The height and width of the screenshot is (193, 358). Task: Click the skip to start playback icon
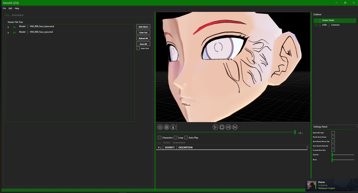pyautogui.click(x=229, y=127)
